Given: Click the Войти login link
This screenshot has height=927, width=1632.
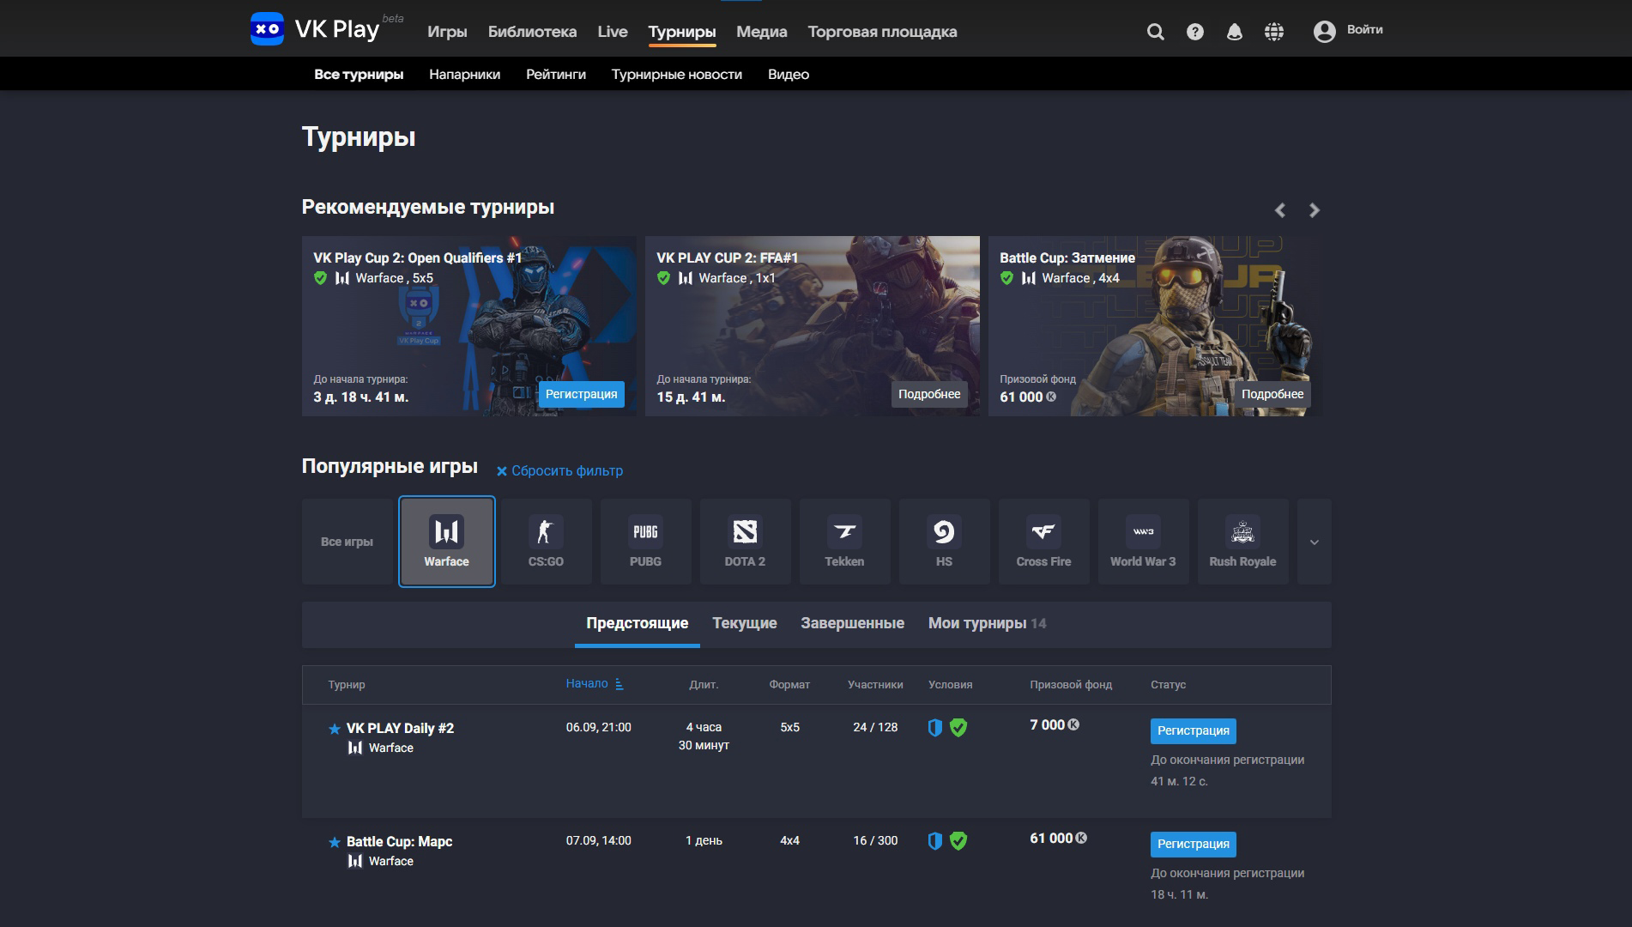Looking at the screenshot, I should coord(1364,29).
